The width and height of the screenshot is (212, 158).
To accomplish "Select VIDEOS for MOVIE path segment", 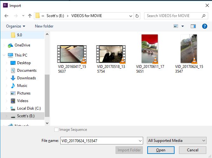I will pos(87,16).
